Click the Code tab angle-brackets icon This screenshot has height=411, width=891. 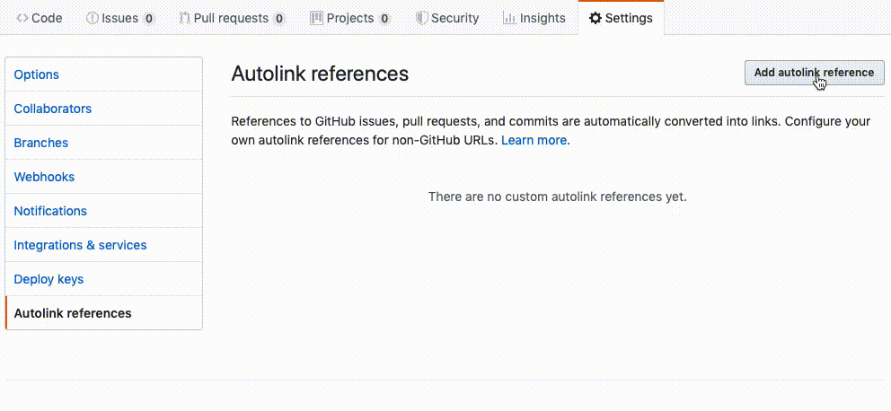pyautogui.click(x=22, y=18)
